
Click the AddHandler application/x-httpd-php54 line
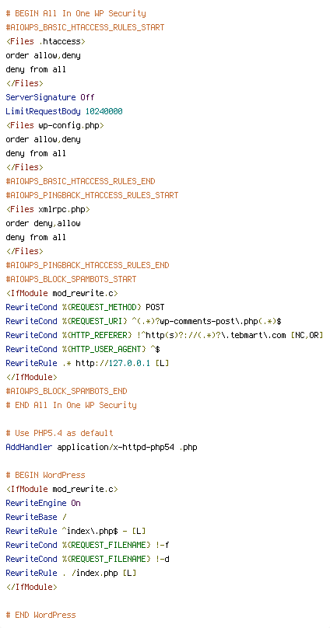pyautogui.click(x=101, y=447)
